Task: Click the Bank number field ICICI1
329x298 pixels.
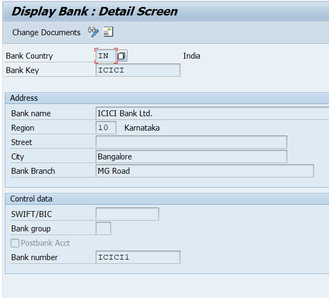Action: [x=138, y=257]
